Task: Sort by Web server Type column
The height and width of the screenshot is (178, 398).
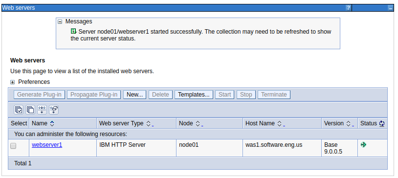Action: tap(149, 123)
